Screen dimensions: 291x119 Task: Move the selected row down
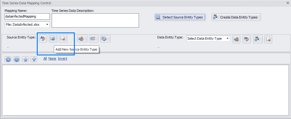click(34, 59)
